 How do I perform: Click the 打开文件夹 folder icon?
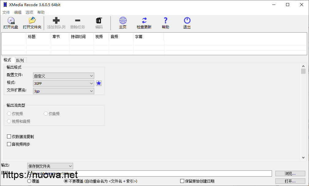32,21
